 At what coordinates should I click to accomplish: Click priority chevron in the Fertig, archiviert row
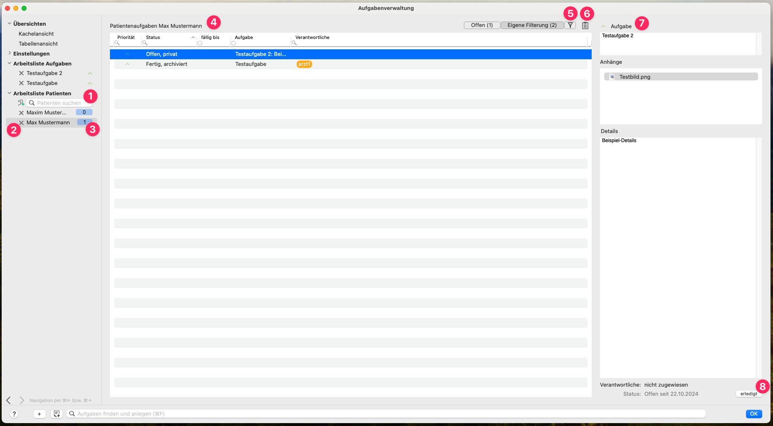pos(127,64)
